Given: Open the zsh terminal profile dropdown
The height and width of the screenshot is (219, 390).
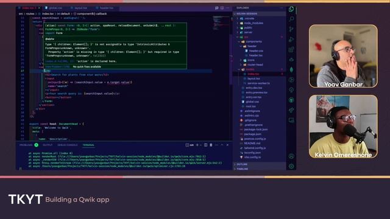Looking at the screenshot, I should pyautogui.click(x=200, y=145).
